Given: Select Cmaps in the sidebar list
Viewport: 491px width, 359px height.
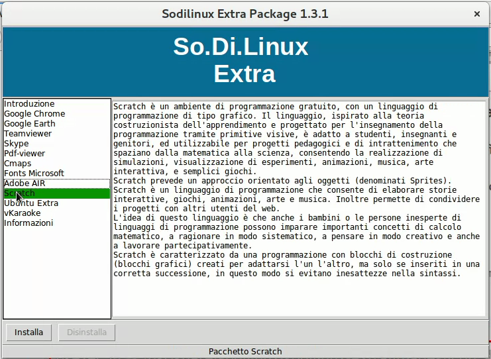Looking at the screenshot, I should tap(18, 164).
